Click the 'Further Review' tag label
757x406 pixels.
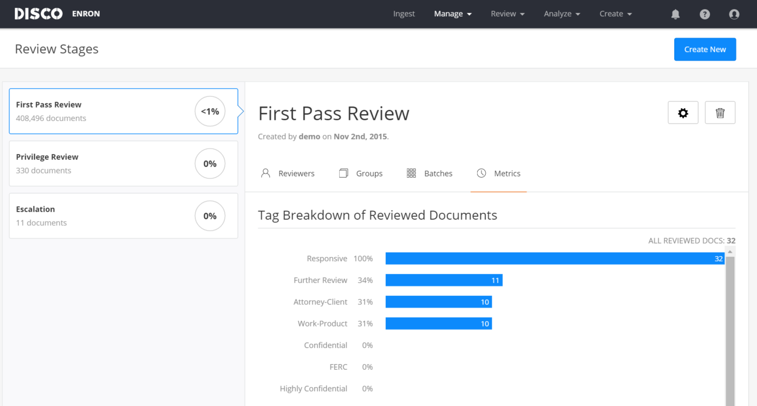pyautogui.click(x=320, y=280)
